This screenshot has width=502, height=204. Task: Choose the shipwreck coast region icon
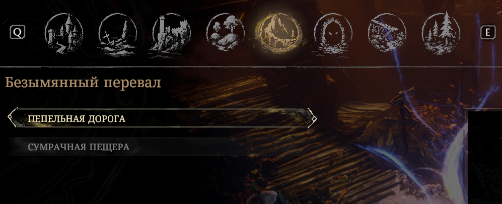coord(118,34)
